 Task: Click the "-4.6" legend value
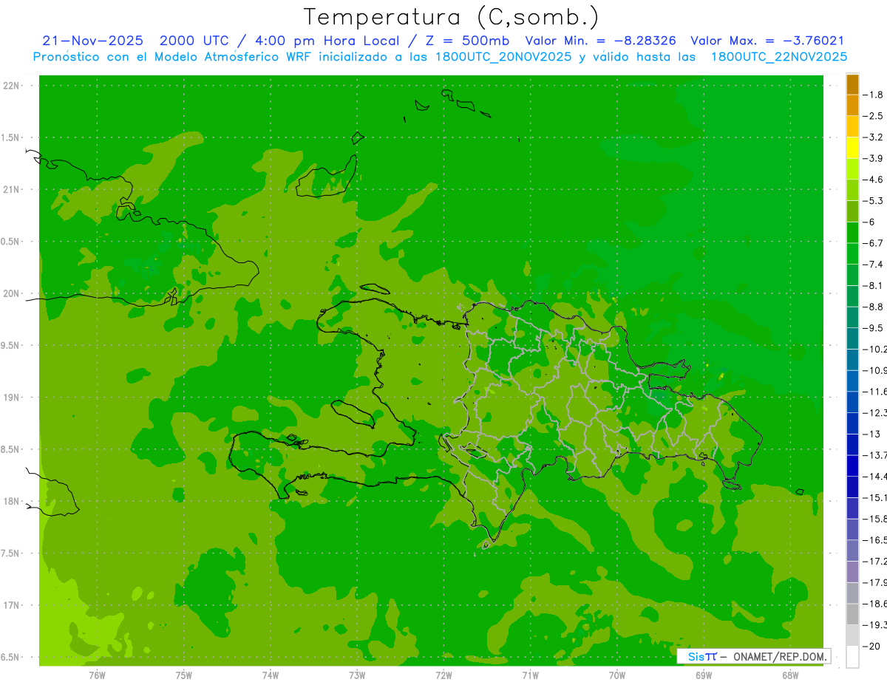pyautogui.click(x=873, y=180)
